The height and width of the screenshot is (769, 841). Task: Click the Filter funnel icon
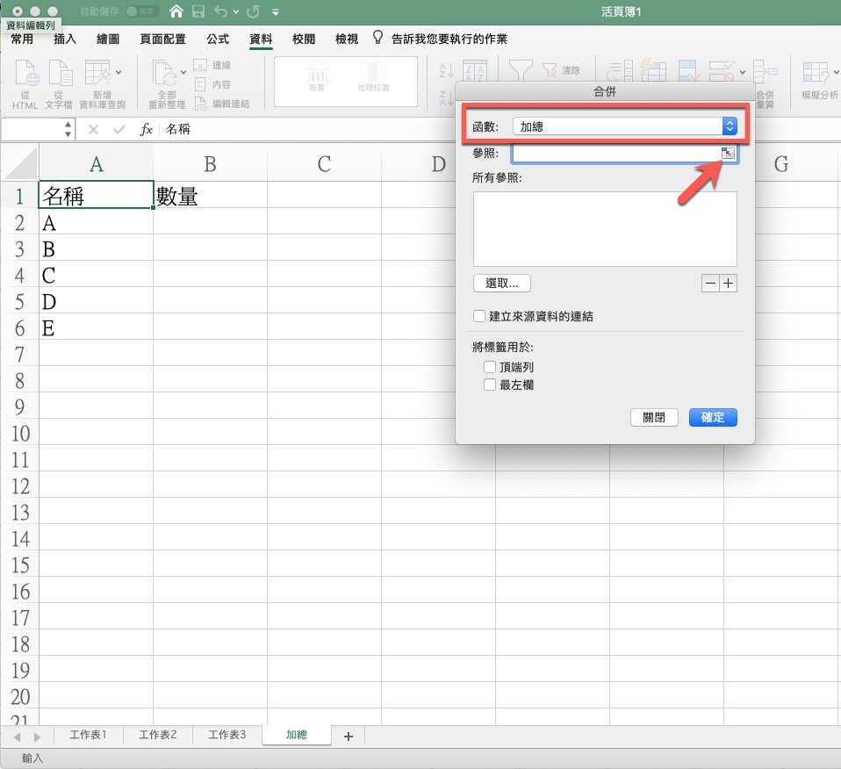click(521, 70)
